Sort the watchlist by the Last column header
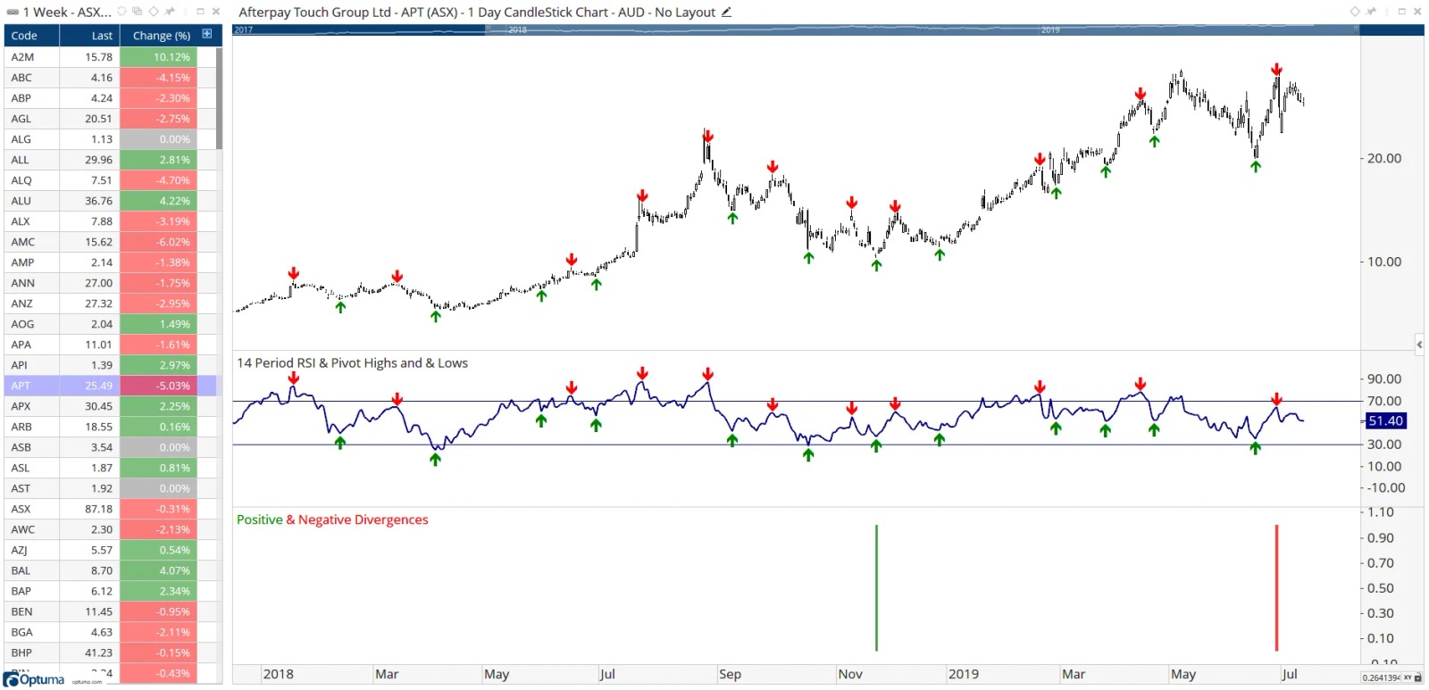This screenshot has width=1429, height=690. tap(89, 36)
